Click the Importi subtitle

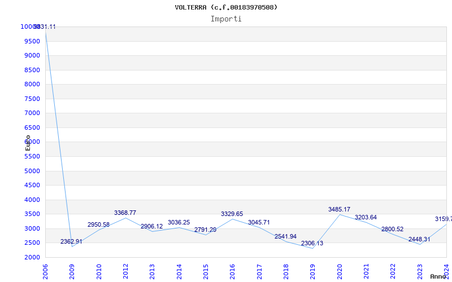coord(226,19)
